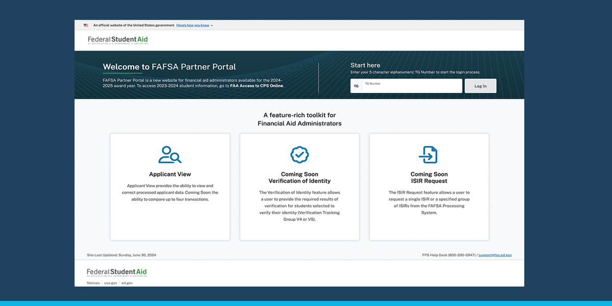612x306 pixels.
Task: Click the ISIR Request document arrow icon
Action: tap(428, 155)
